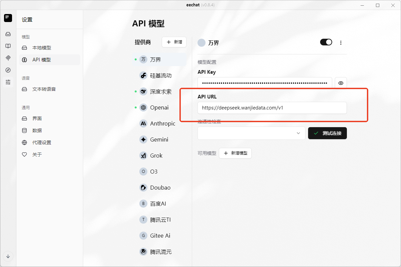Close the eechat window
Viewport: 401px width, 267px height.
pos(393,5)
